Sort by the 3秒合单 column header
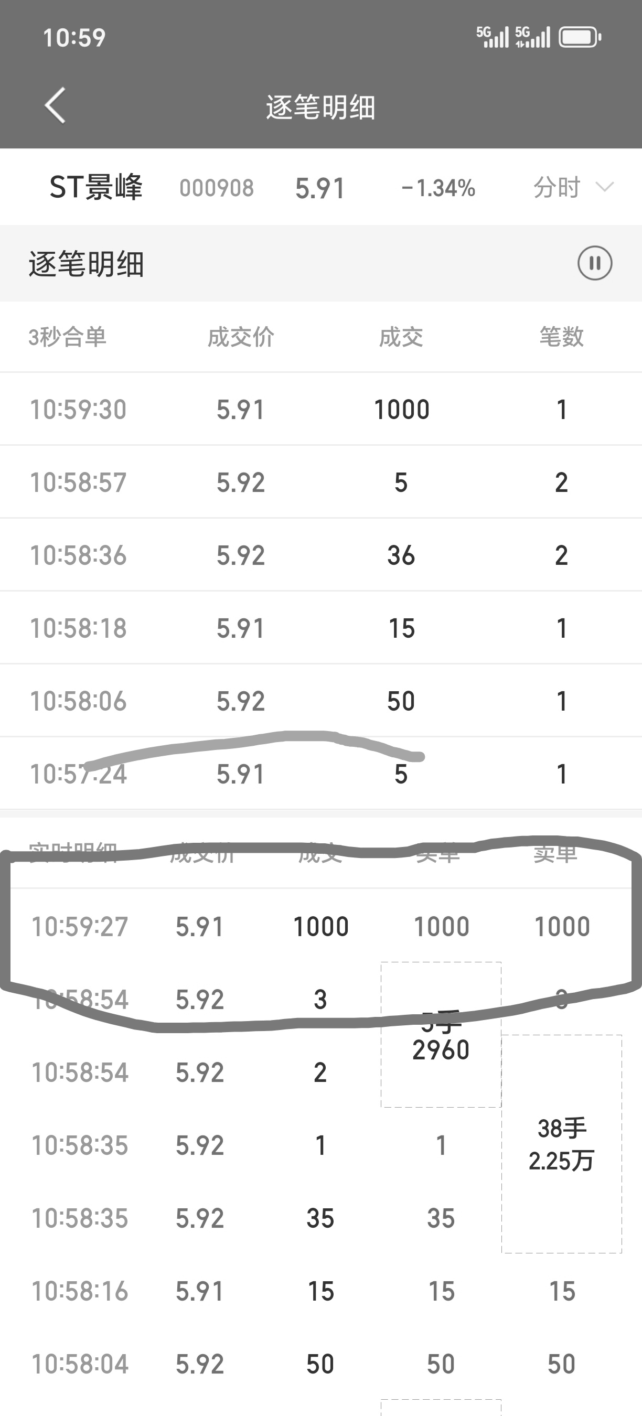The width and height of the screenshot is (642, 1416). [68, 337]
